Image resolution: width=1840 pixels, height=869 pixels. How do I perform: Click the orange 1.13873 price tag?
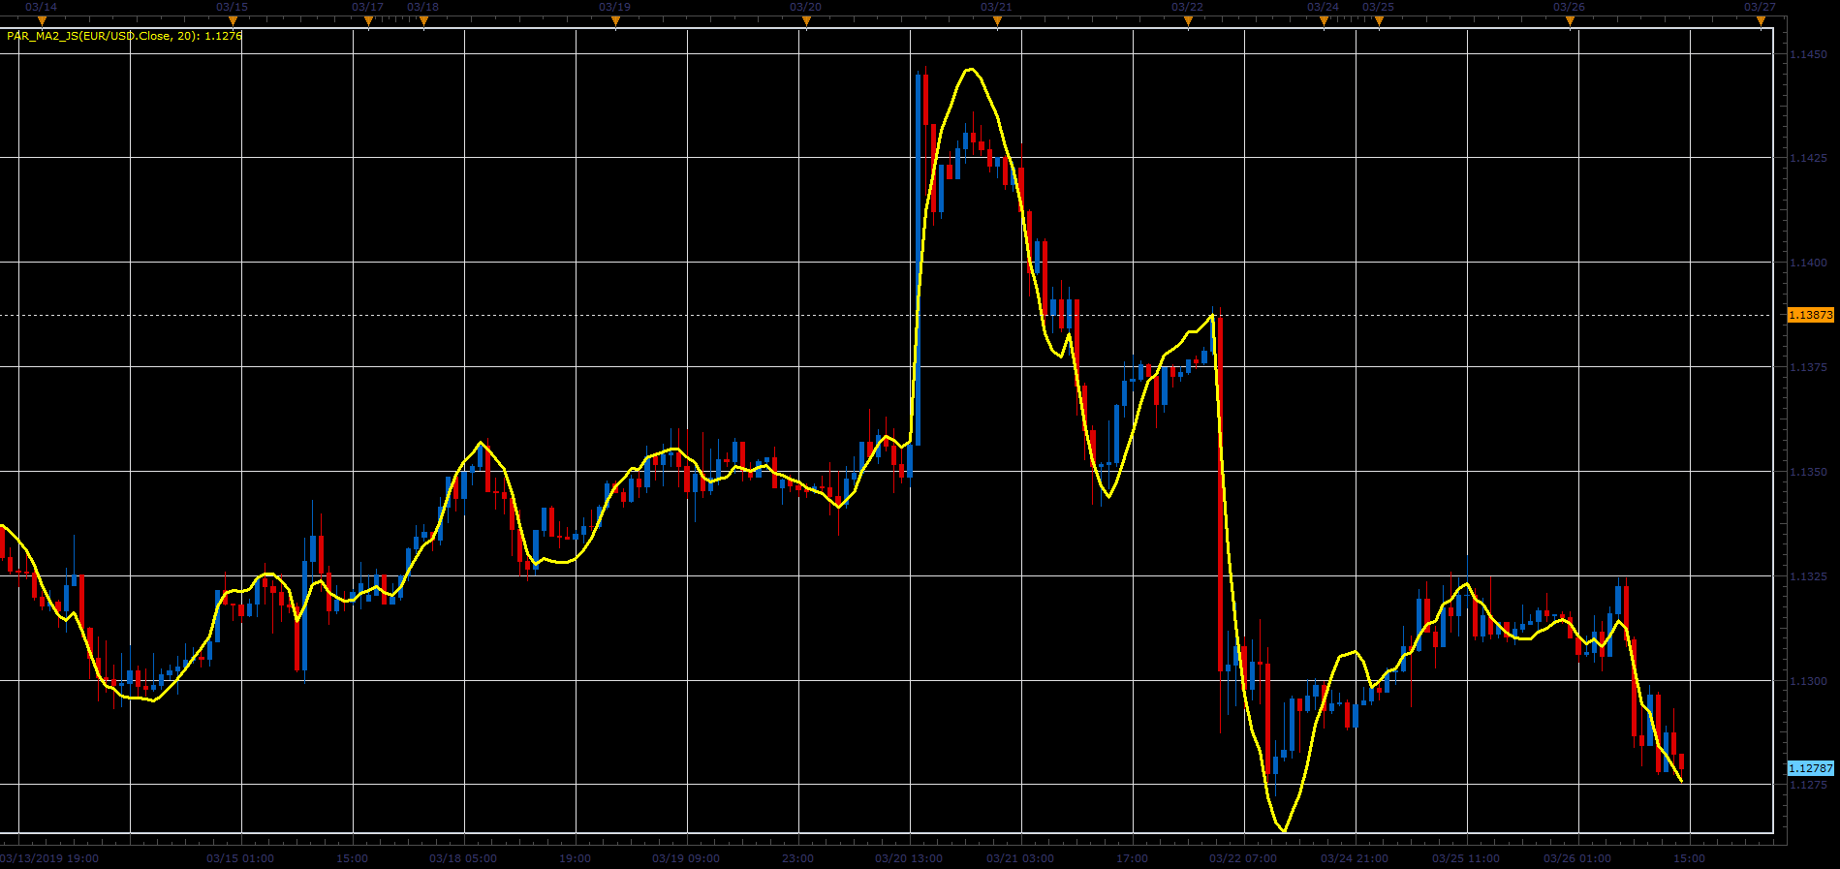point(1810,315)
